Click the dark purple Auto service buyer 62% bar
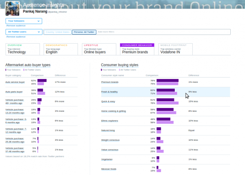The width and height of the screenshot is (245, 175). (x=42, y=80)
